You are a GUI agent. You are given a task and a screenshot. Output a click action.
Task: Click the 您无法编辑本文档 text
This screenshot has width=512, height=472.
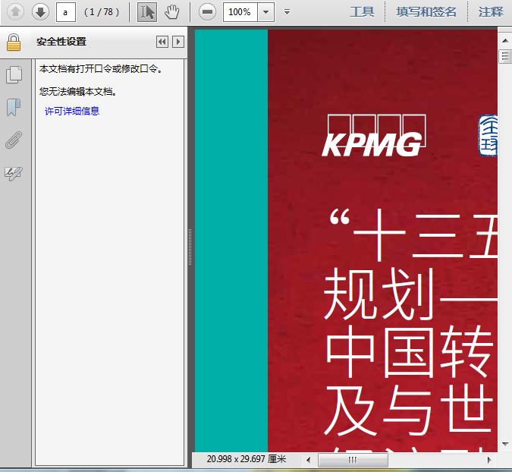[x=78, y=92]
